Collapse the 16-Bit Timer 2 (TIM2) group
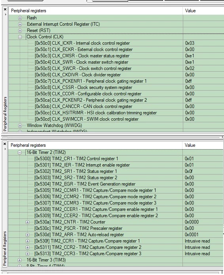 pyautogui.click(x=19, y=152)
